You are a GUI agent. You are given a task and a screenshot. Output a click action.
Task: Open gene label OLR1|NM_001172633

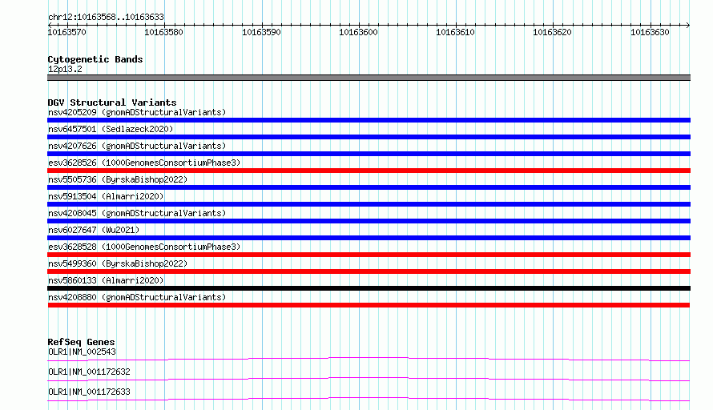pos(89,392)
